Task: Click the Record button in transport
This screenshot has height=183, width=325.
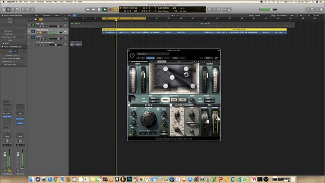Action: pyautogui.click(x=110, y=9)
